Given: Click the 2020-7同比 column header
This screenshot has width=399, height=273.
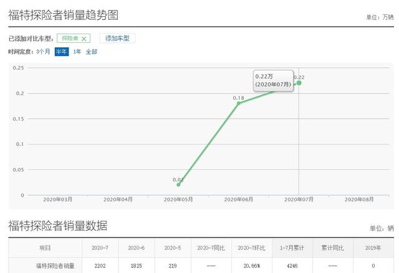Looking at the screenshot, I should tap(211, 248).
